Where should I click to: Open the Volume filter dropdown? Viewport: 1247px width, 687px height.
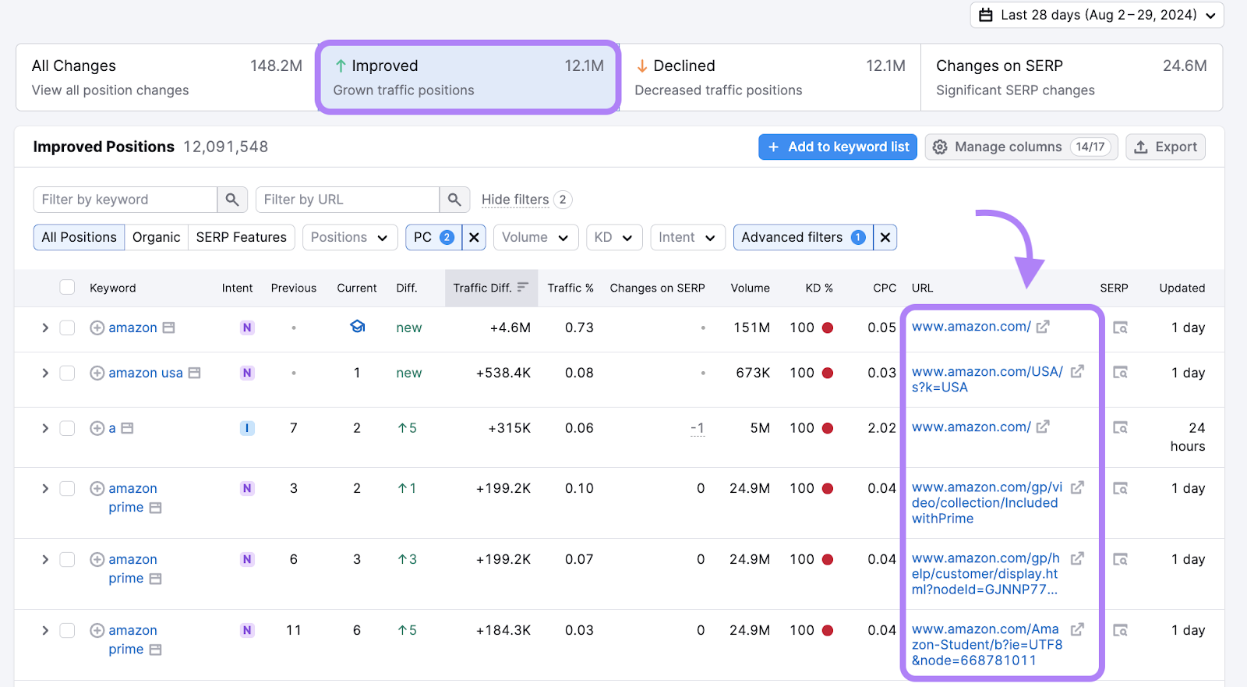click(535, 238)
